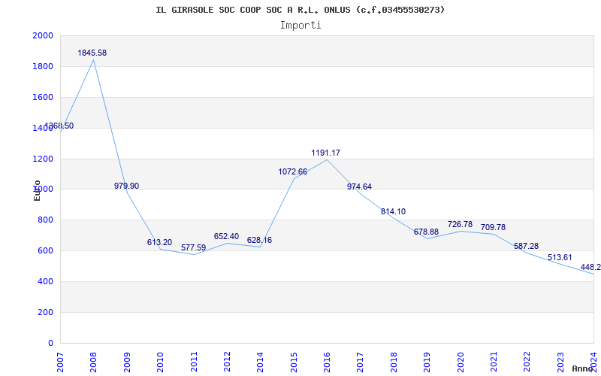
Task: Click the data label 726.78
Action: pyautogui.click(x=460, y=224)
